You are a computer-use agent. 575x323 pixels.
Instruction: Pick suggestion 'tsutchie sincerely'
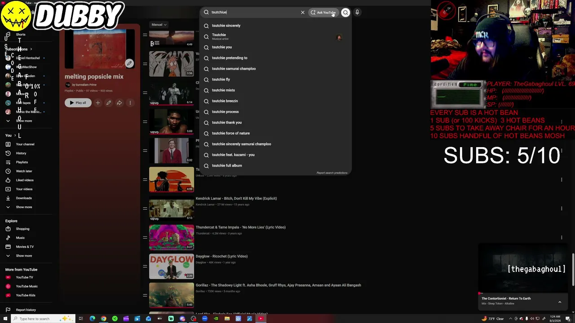pyautogui.click(x=275, y=26)
